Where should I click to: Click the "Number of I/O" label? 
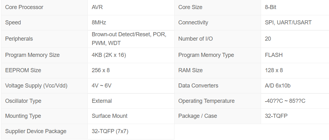[x=196, y=39]
